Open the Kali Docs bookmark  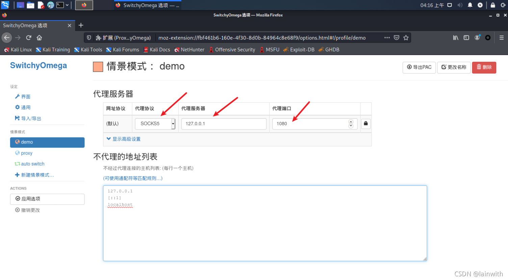click(157, 50)
